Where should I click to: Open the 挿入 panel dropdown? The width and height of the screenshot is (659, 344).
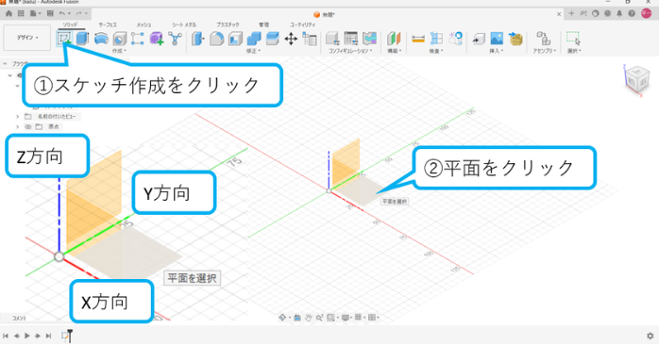point(496,51)
